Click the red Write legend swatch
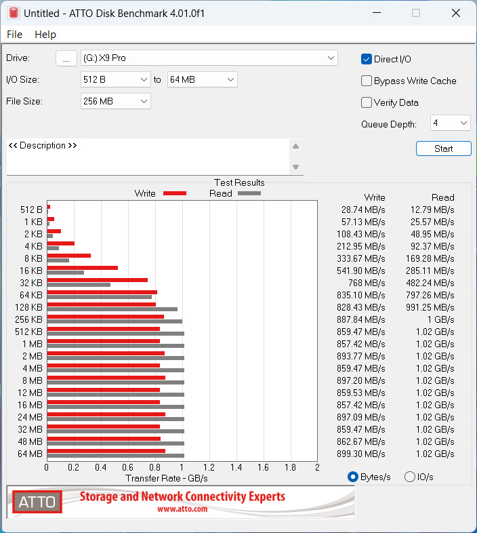 (x=174, y=193)
